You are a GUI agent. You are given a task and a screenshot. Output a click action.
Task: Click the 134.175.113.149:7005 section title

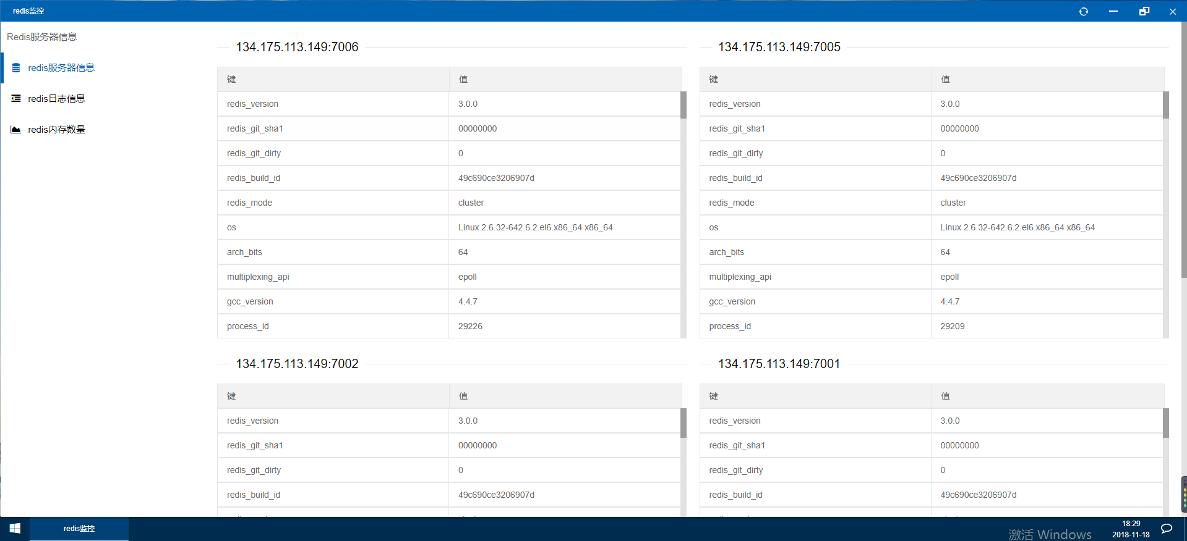coord(779,47)
